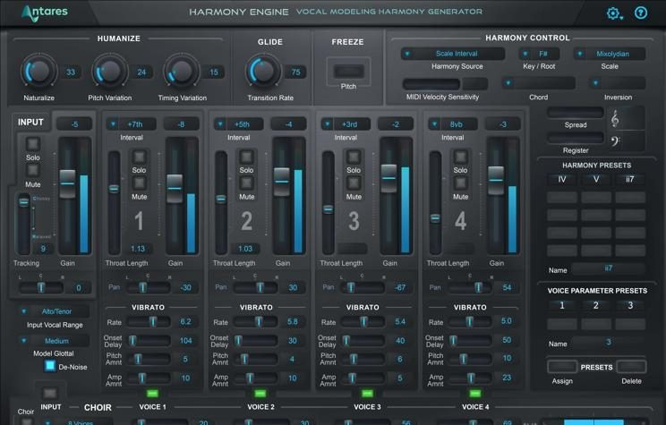Screen dimensions: 666x425
Task: Click the Voice Parameter Presets Name field
Action: click(608, 342)
